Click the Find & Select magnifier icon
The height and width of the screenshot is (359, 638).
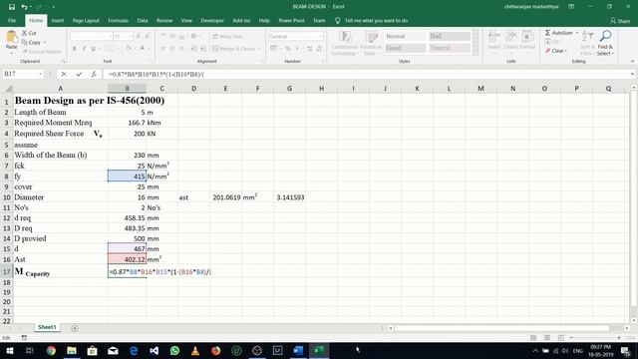(x=605, y=37)
